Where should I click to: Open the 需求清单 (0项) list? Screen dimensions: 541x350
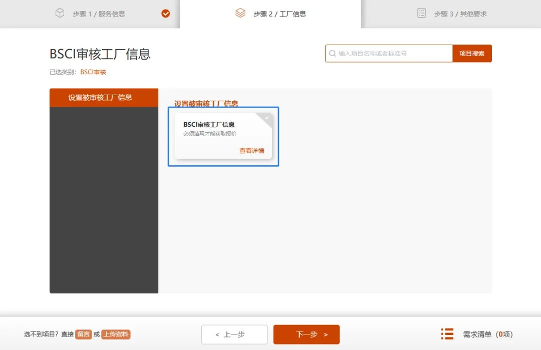pyautogui.click(x=488, y=334)
